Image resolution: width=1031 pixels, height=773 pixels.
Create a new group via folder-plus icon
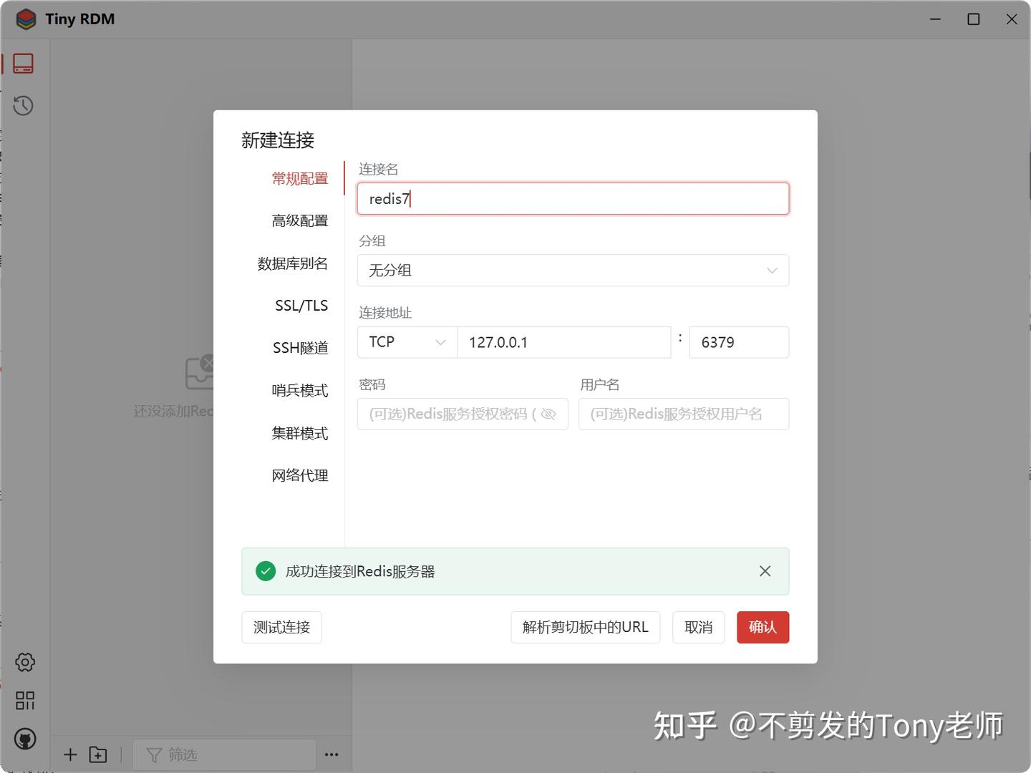[x=98, y=754]
